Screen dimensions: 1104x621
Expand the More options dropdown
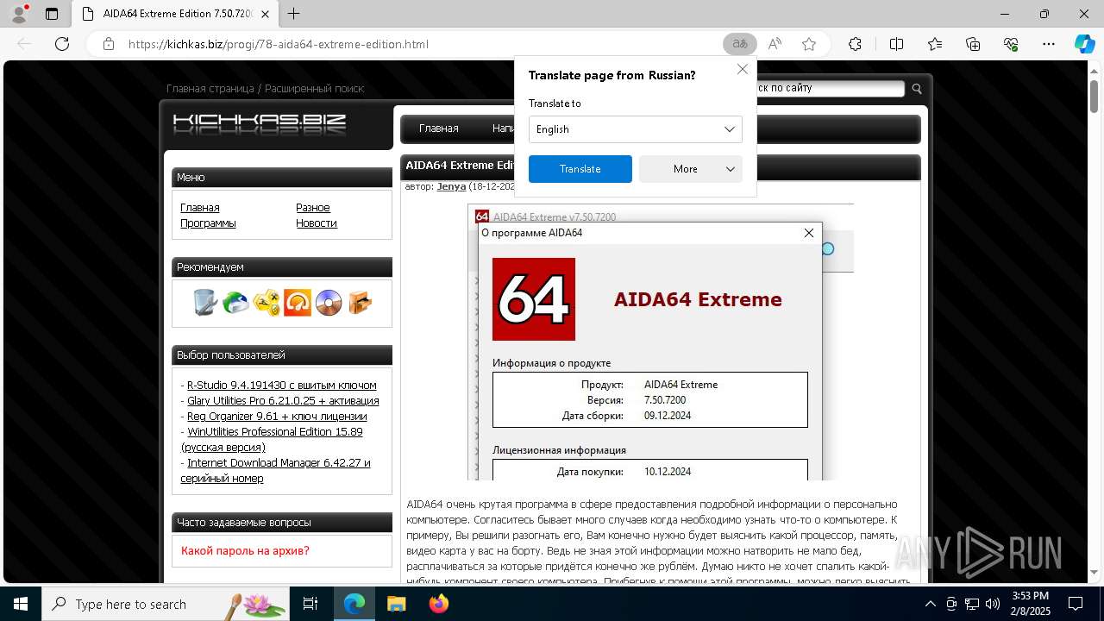click(x=691, y=169)
